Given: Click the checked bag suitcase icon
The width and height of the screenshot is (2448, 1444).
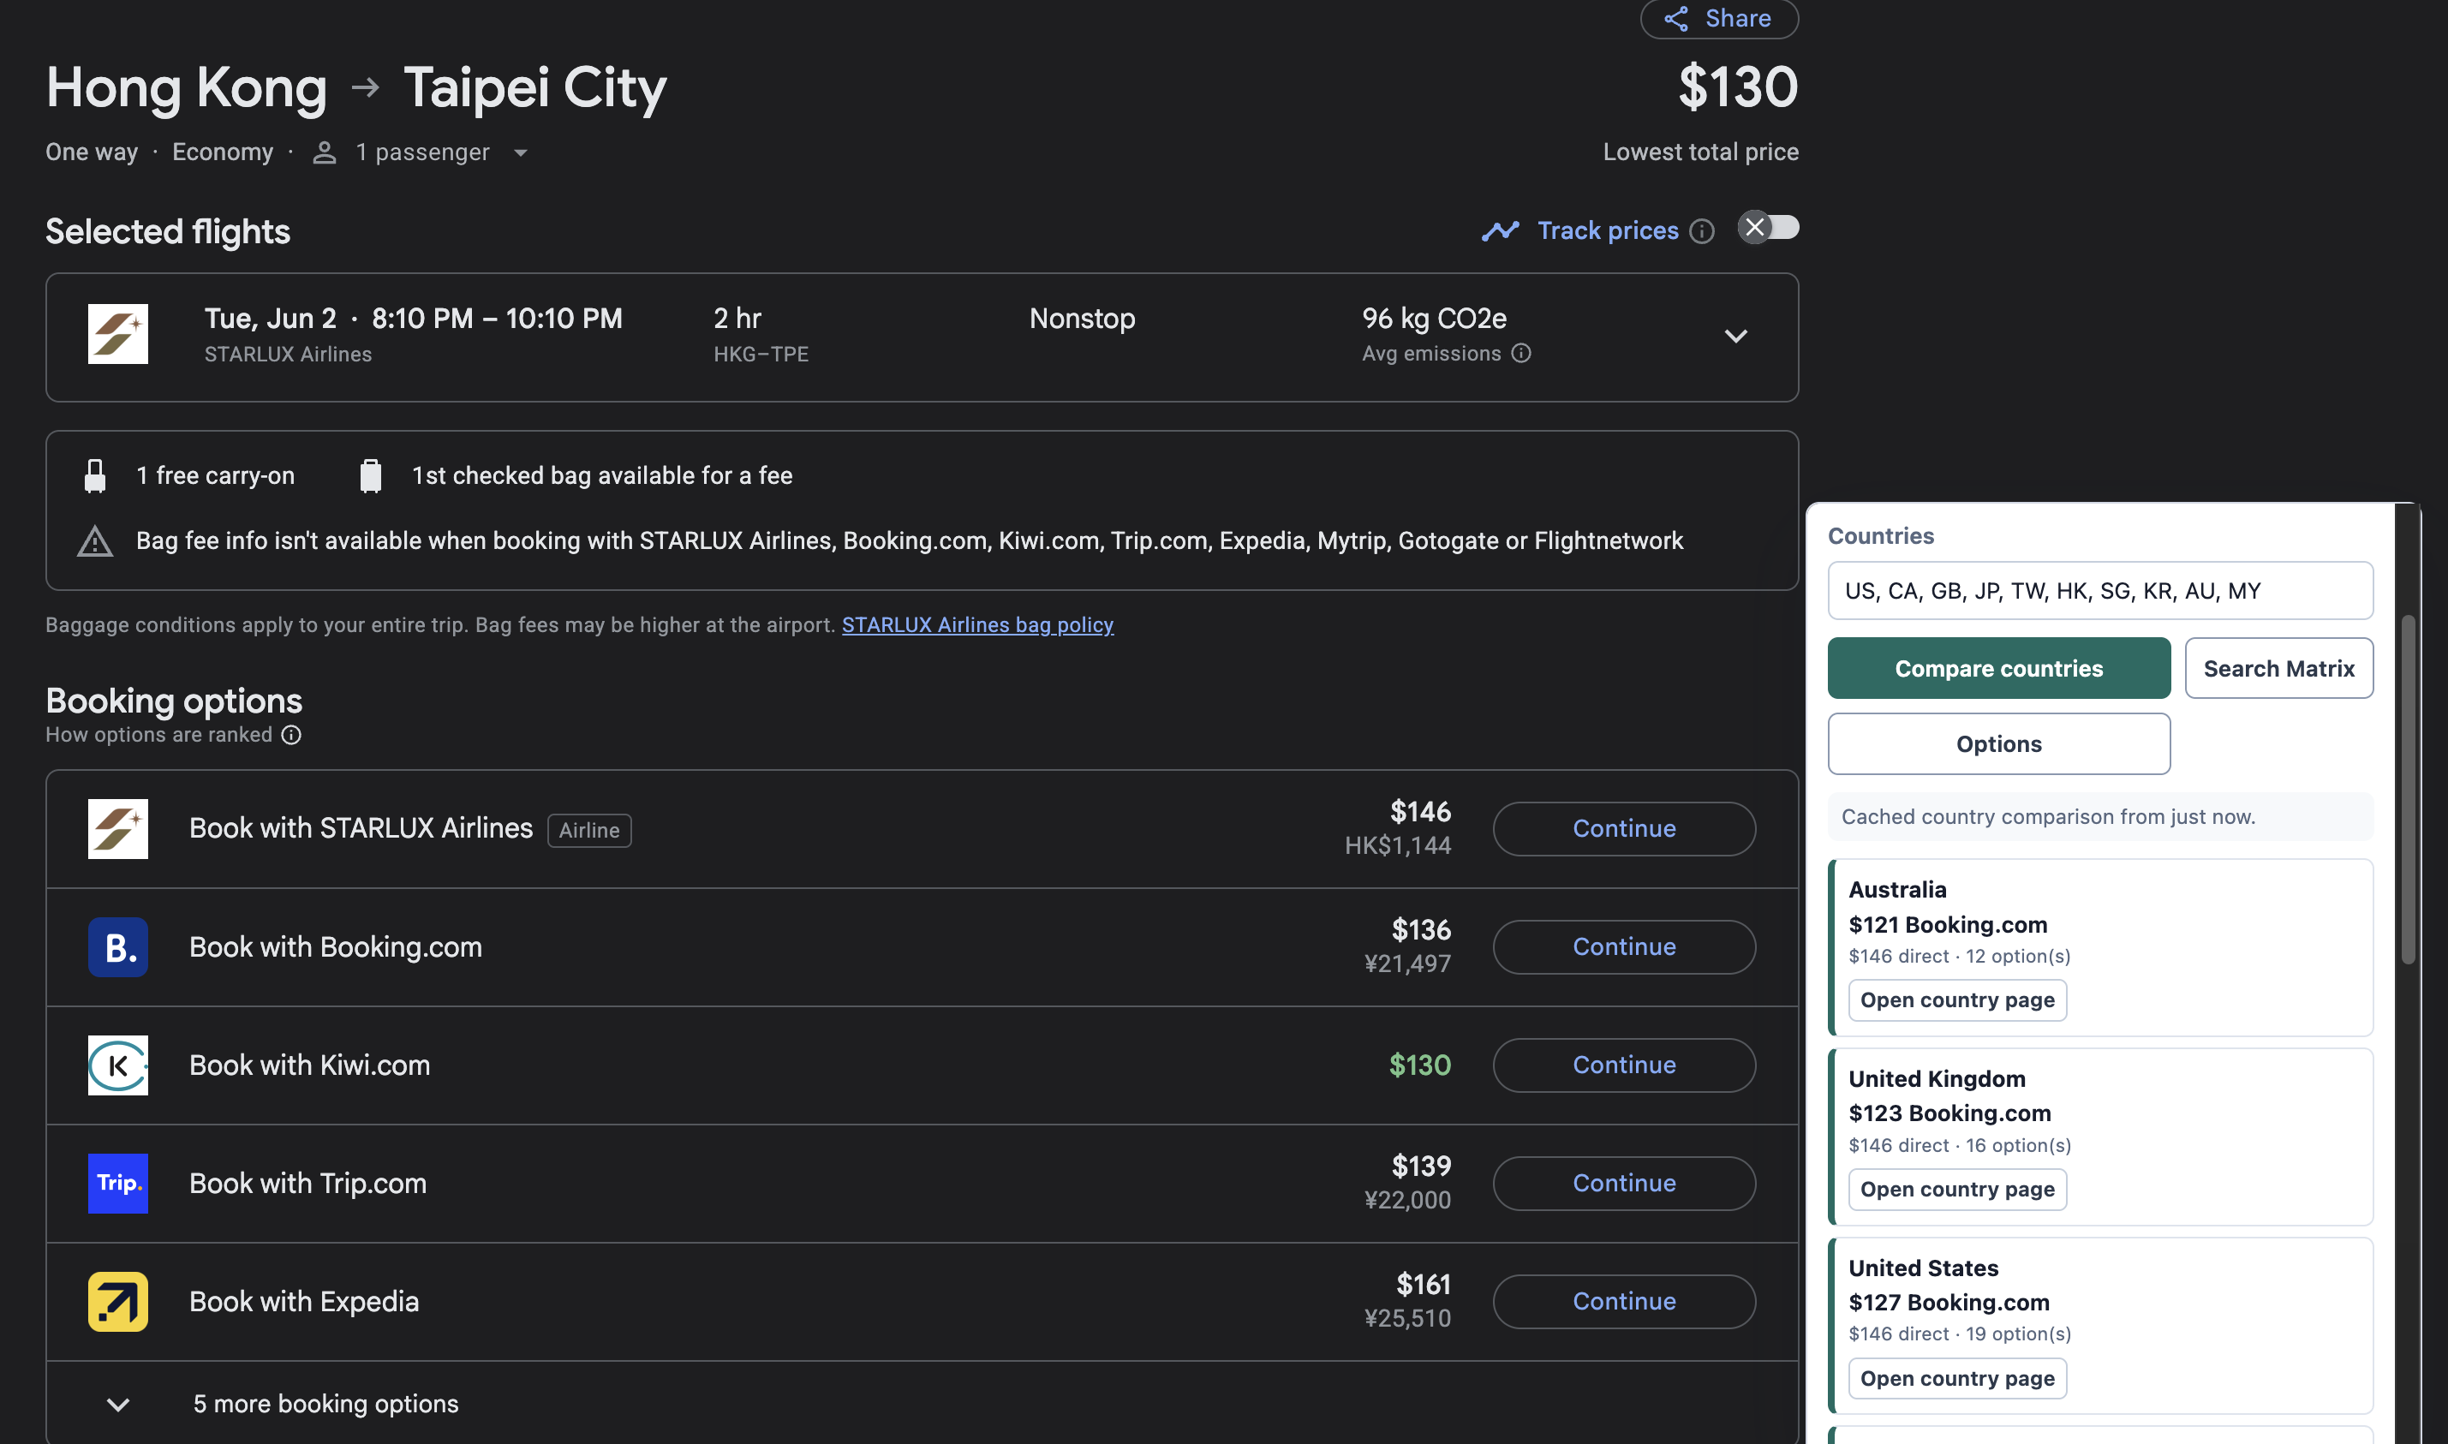Looking at the screenshot, I should (x=371, y=476).
